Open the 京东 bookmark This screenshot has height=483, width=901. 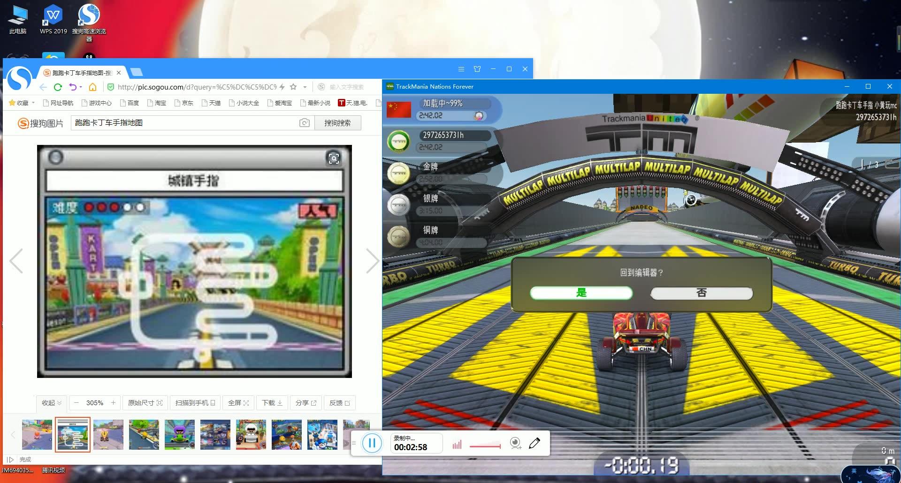pos(183,103)
